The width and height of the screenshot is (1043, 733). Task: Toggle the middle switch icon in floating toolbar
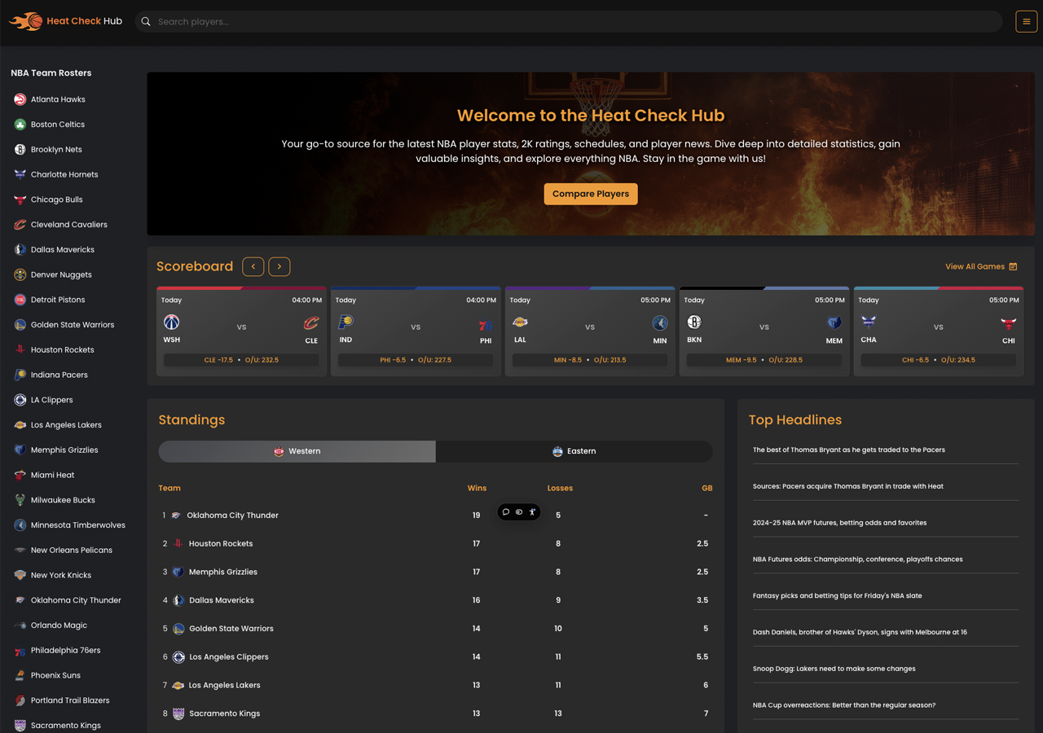(x=519, y=512)
